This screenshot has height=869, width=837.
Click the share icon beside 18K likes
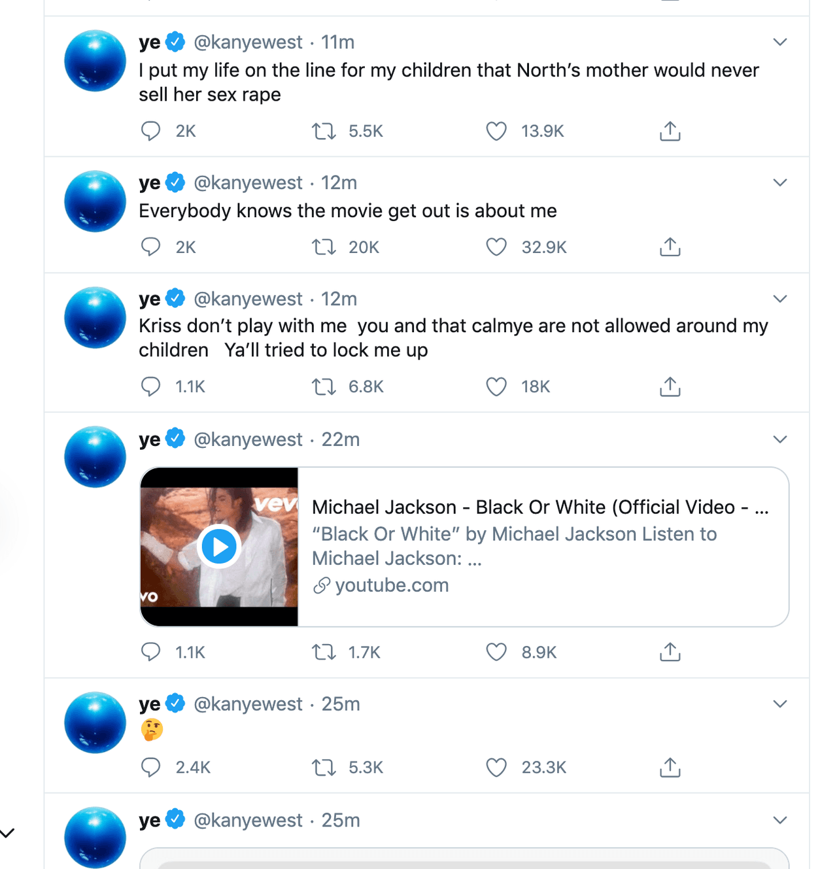[x=670, y=386]
